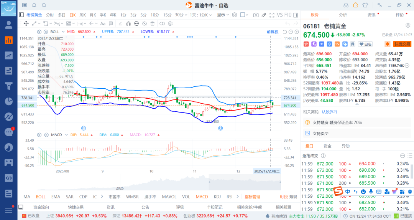Open the skin theme shirt icon

(x=365, y=5)
